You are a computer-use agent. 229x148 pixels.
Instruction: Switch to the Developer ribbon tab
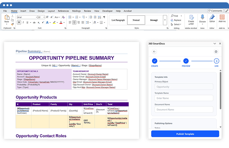pos(108,11)
